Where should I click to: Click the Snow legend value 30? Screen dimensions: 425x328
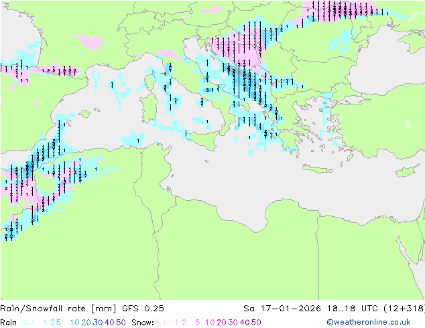[x=233, y=323]
